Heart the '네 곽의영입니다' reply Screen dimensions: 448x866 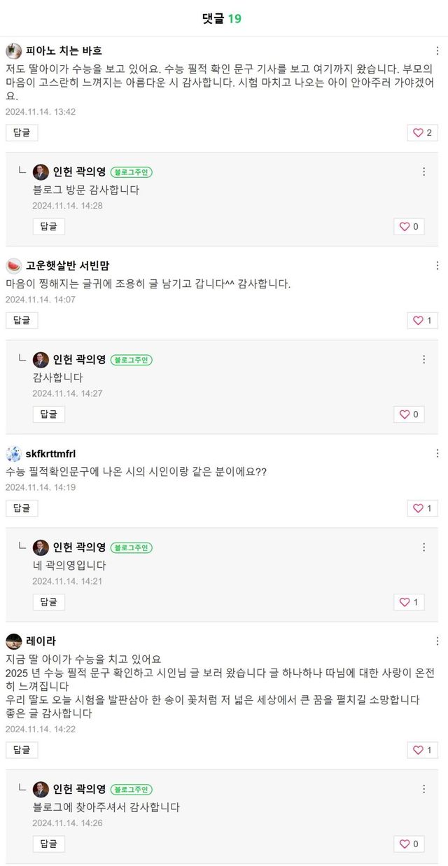coord(409,602)
